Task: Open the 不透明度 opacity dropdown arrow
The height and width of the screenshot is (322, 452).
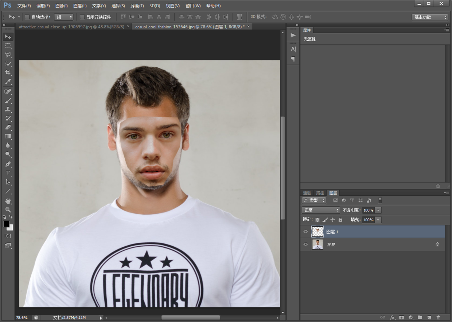Action: [x=378, y=210]
